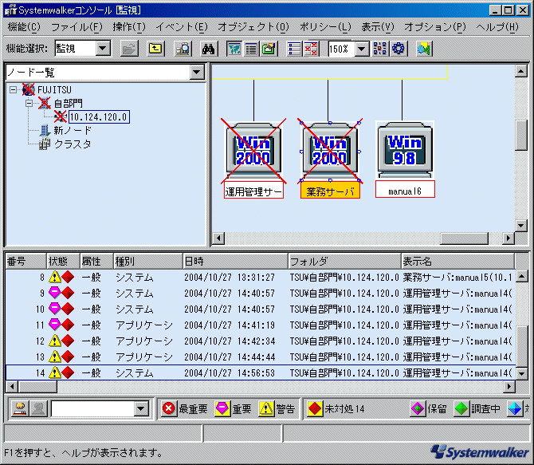Select the 運用管理サー Win2000 node icon
The width and height of the screenshot is (534, 465).
[x=253, y=150]
